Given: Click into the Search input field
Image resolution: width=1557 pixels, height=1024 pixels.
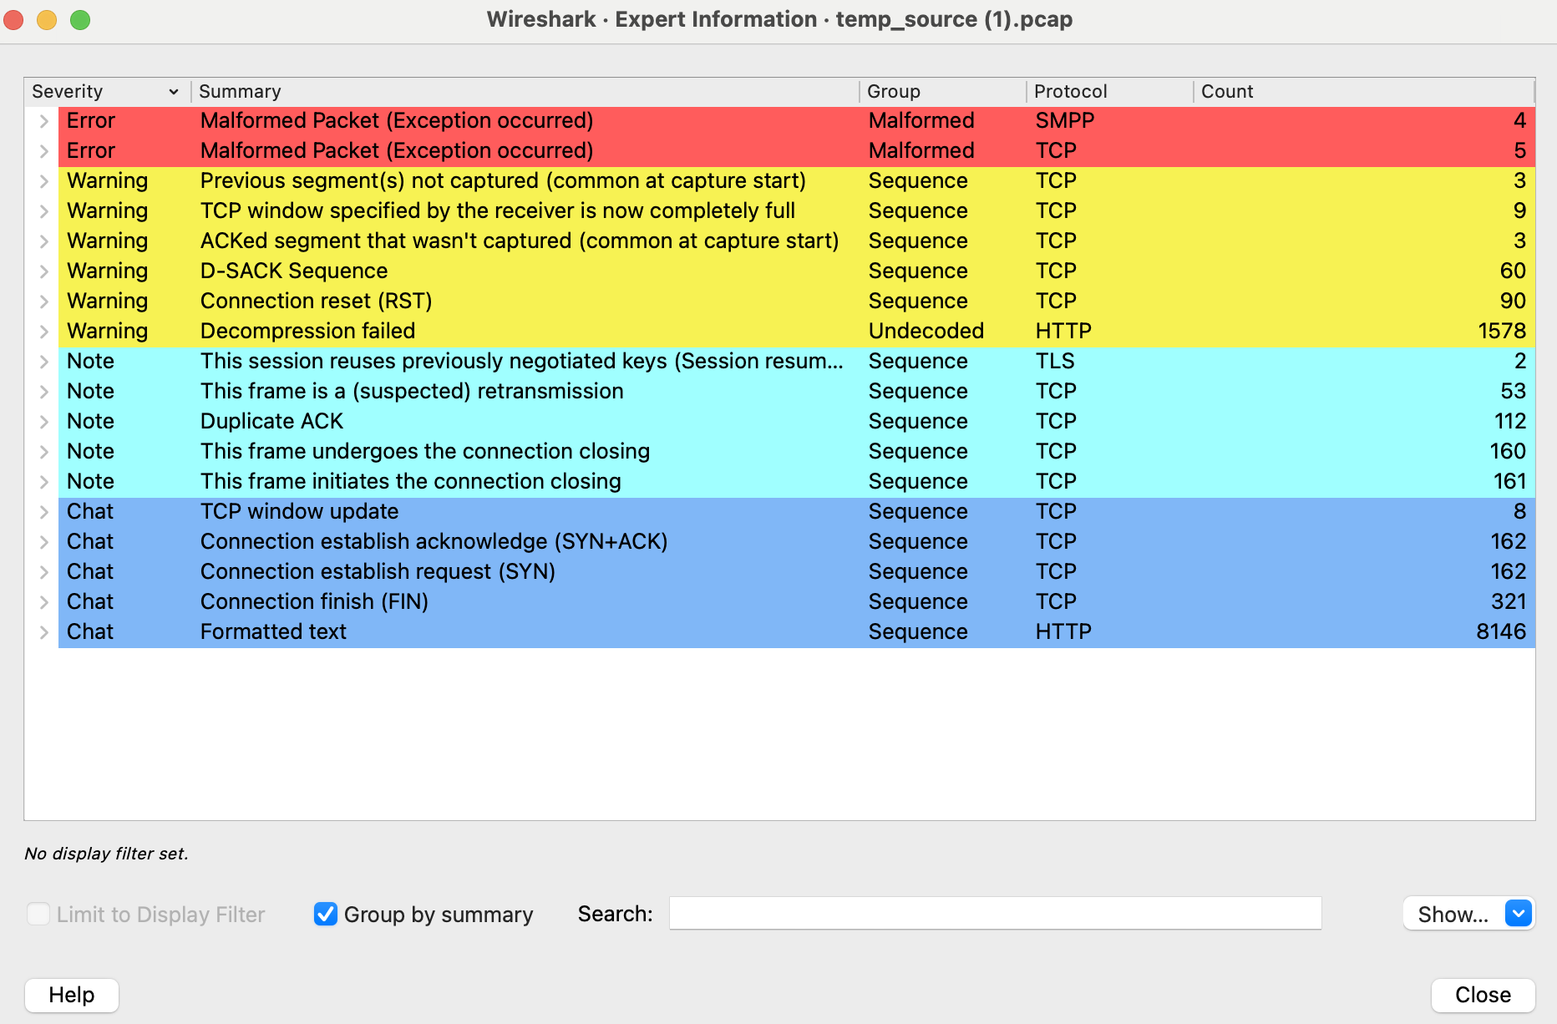Looking at the screenshot, I should pyautogui.click(x=996, y=914).
